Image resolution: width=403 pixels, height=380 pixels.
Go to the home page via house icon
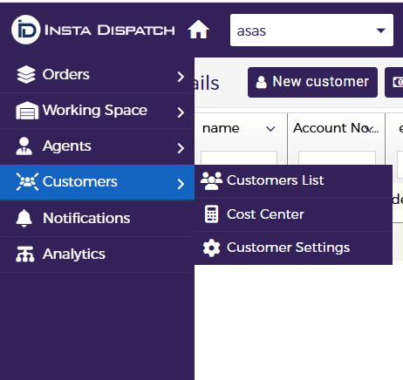click(198, 30)
